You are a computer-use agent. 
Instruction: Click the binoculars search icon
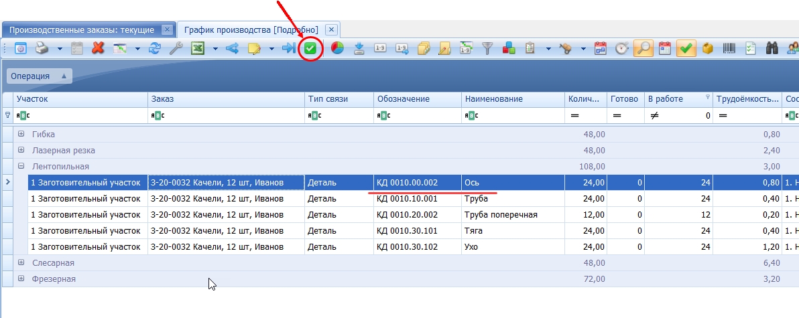point(772,49)
